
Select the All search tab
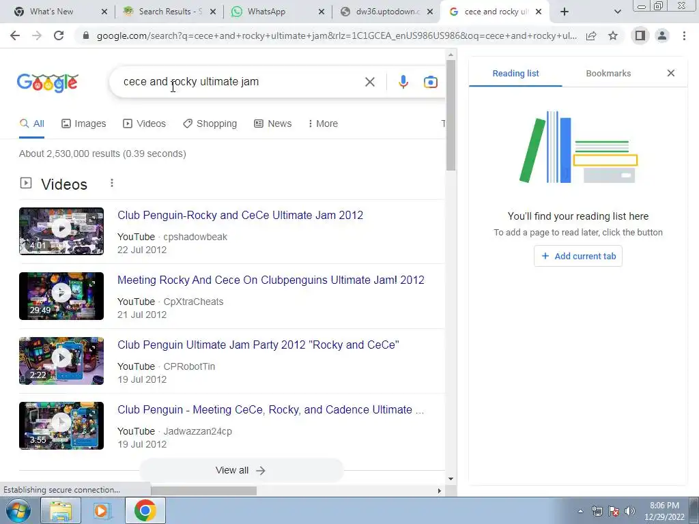point(31,124)
